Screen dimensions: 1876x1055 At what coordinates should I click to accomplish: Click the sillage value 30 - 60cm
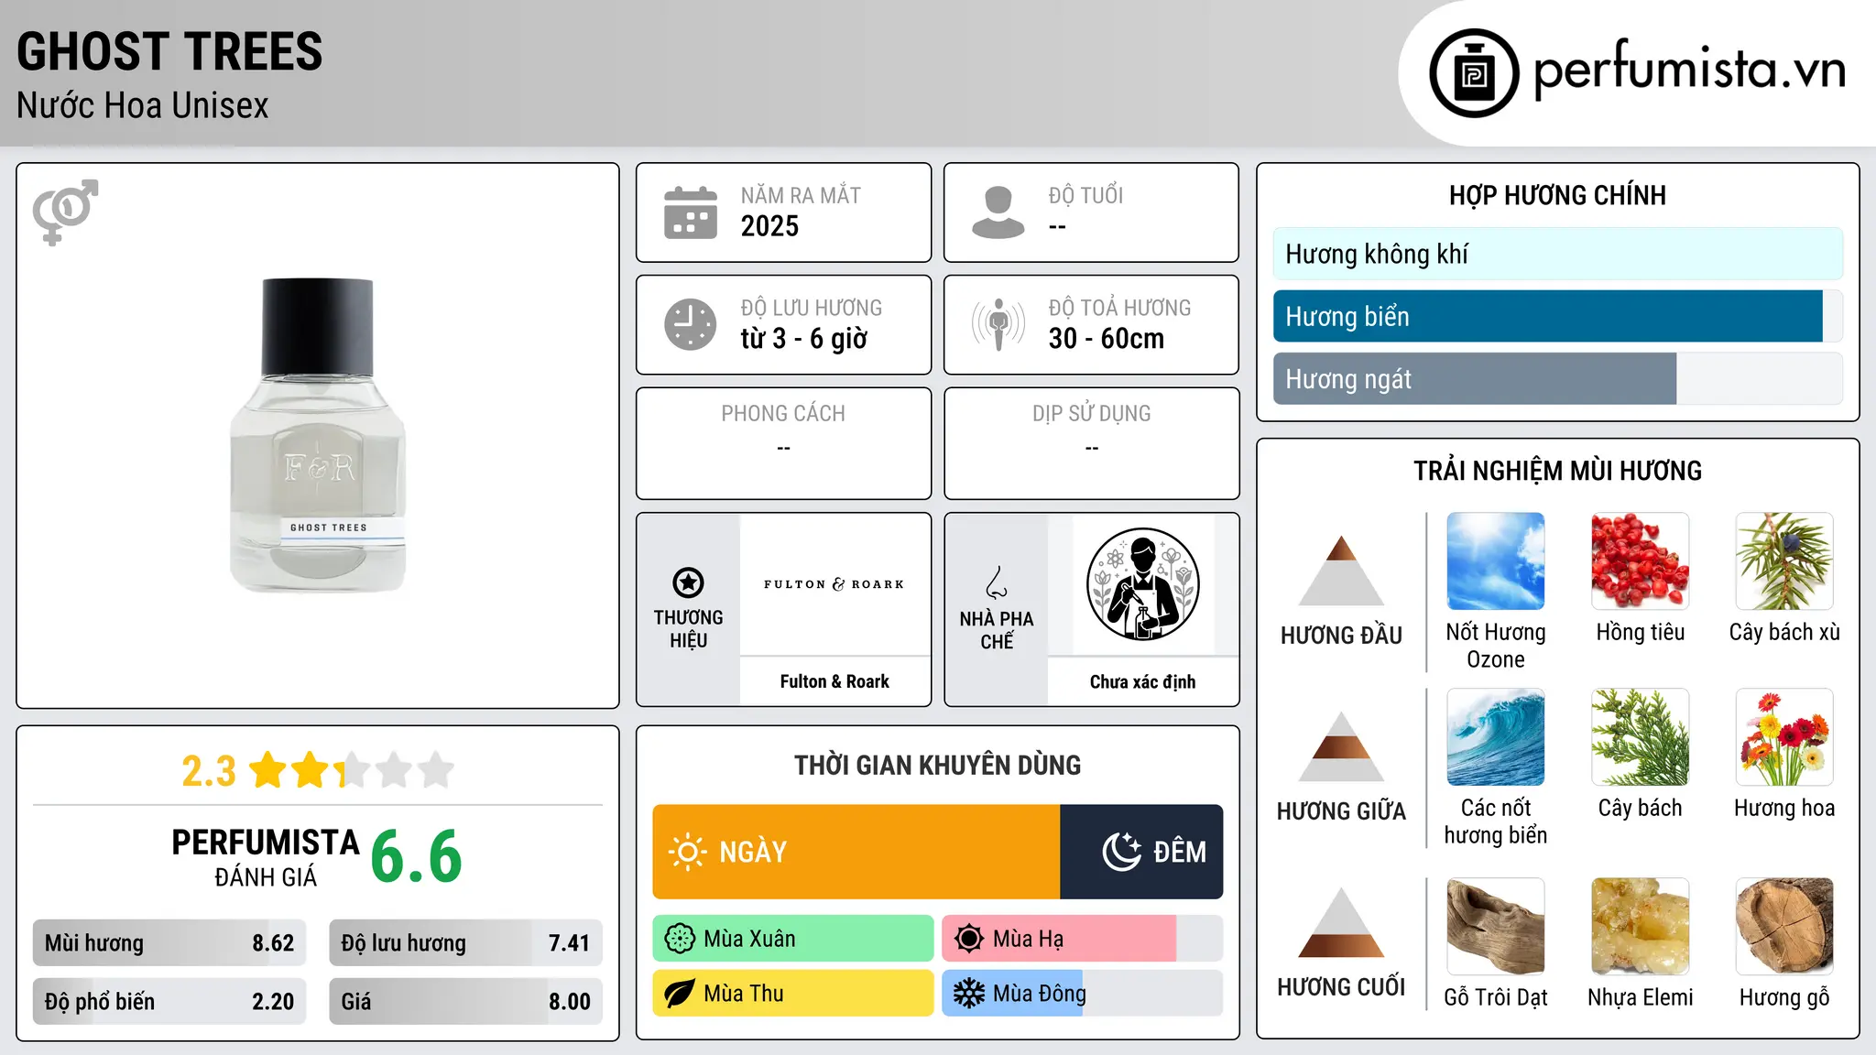pyautogui.click(x=1107, y=339)
